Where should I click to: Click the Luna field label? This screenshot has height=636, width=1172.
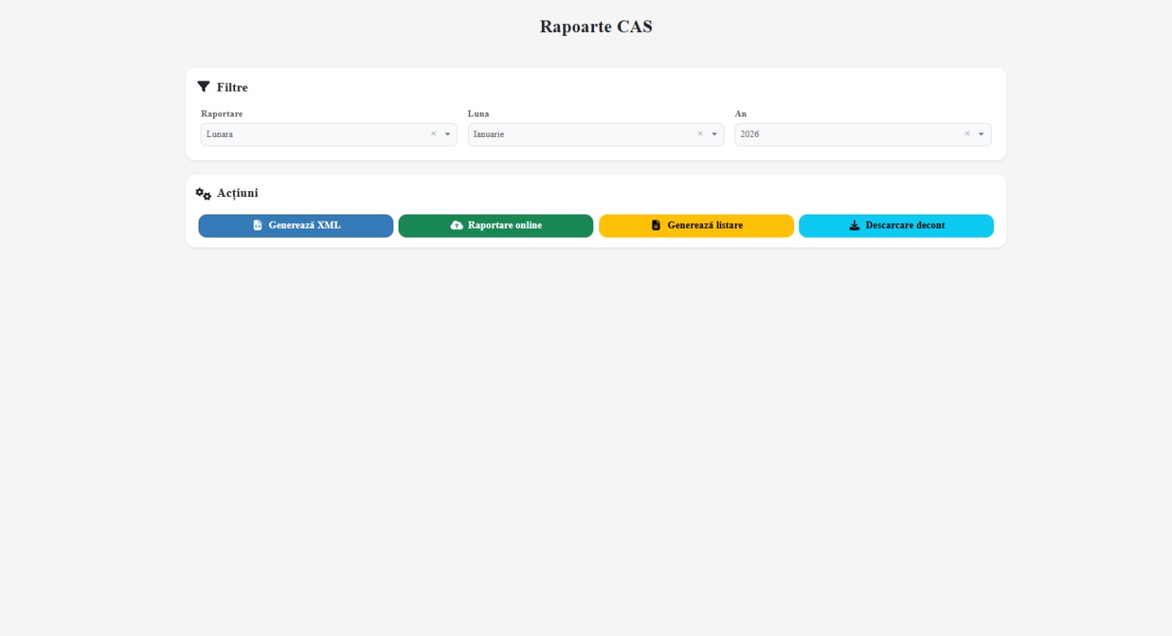click(478, 113)
